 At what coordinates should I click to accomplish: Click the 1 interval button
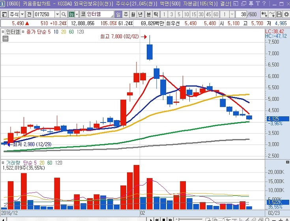pos(164,14)
